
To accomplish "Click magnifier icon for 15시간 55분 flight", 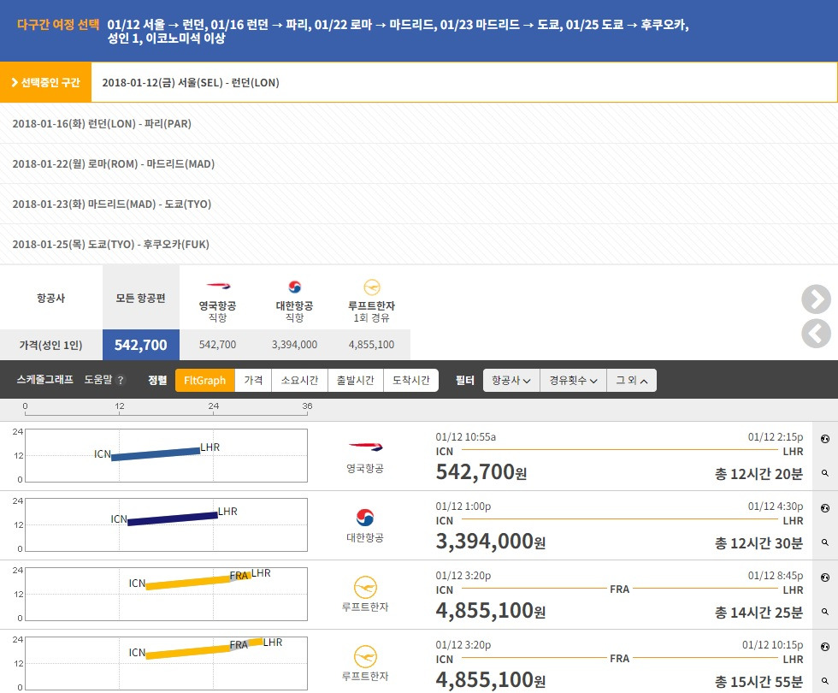I will (x=825, y=681).
